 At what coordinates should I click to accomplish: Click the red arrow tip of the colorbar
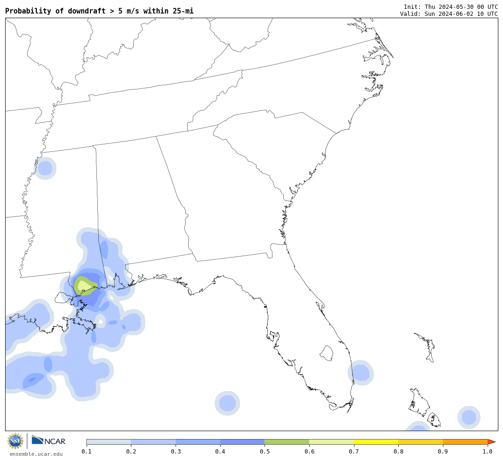(491, 442)
